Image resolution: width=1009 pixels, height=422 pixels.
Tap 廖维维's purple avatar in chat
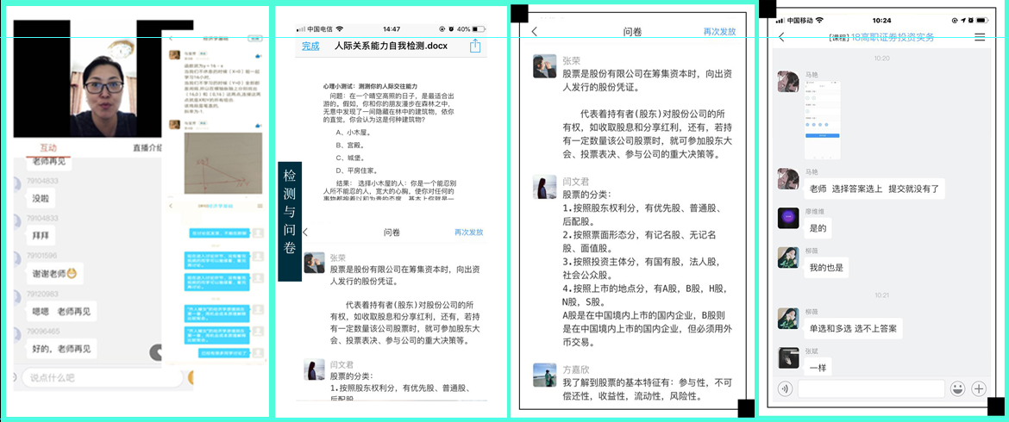pos(788,218)
